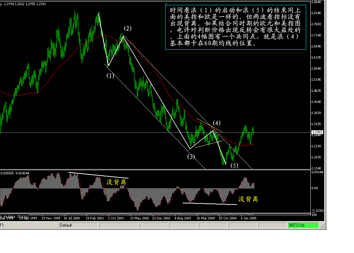
Task: Click the 1.2130 price scale label
Action: click(x=316, y=146)
